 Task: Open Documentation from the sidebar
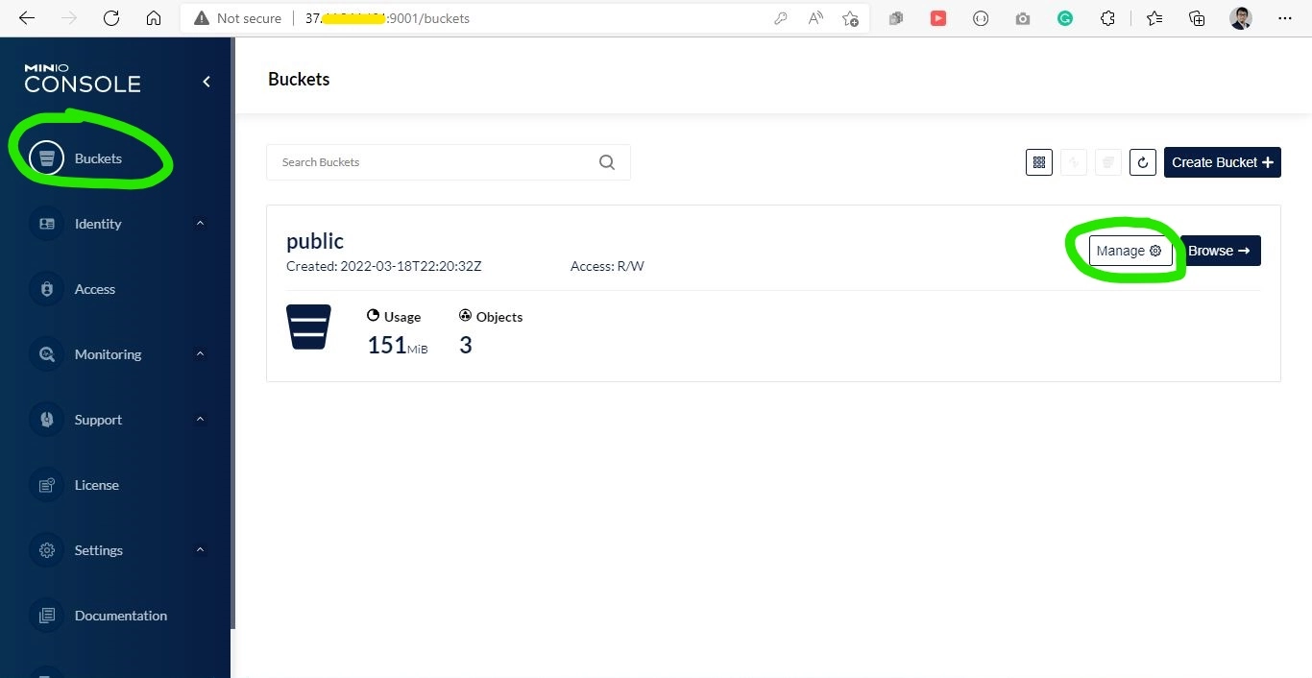click(x=120, y=616)
